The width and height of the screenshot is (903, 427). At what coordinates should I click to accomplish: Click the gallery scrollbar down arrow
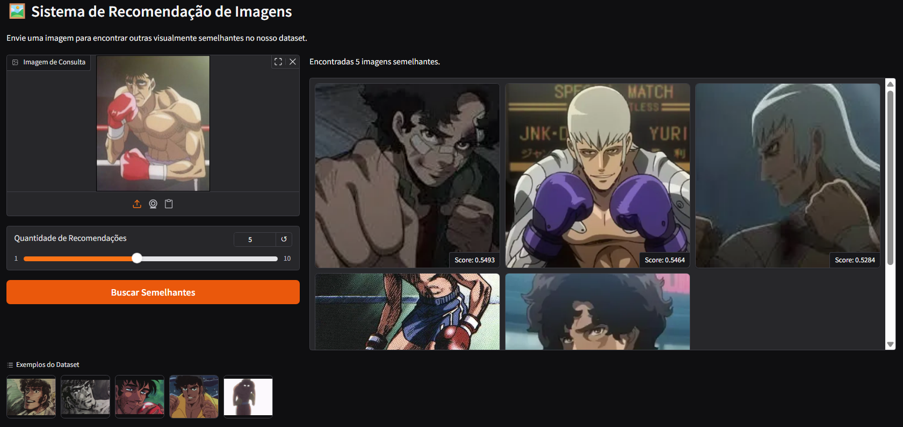[890, 344]
